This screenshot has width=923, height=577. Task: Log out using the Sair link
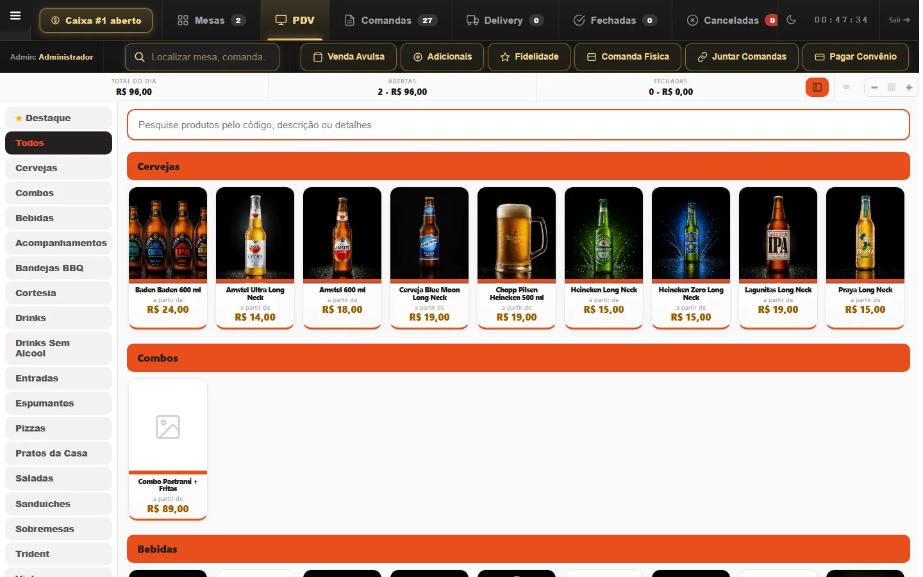click(x=899, y=20)
